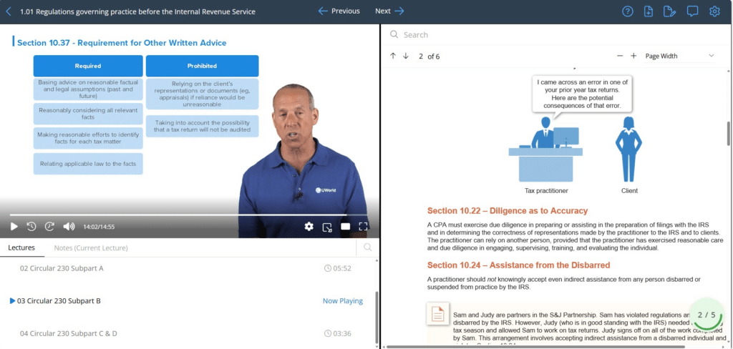Click the example note document icon
Image resolution: width=733 pixels, height=349 pixels.
pyautogui.click(x=438, y=314)
